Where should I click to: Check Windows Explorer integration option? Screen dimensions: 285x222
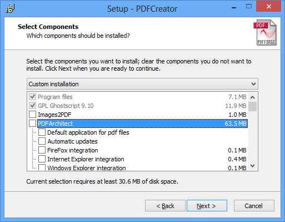coord(42,167)
